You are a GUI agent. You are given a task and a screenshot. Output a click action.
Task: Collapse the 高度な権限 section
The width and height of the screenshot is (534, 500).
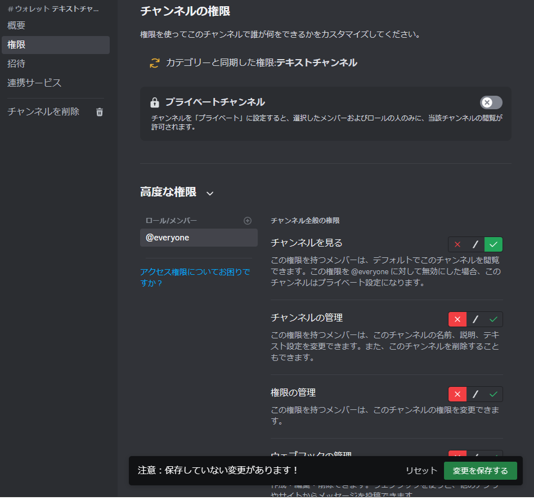point(210,193)
